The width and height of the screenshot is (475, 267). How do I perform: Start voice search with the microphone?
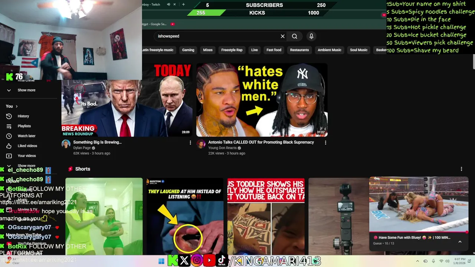(311, 36)
